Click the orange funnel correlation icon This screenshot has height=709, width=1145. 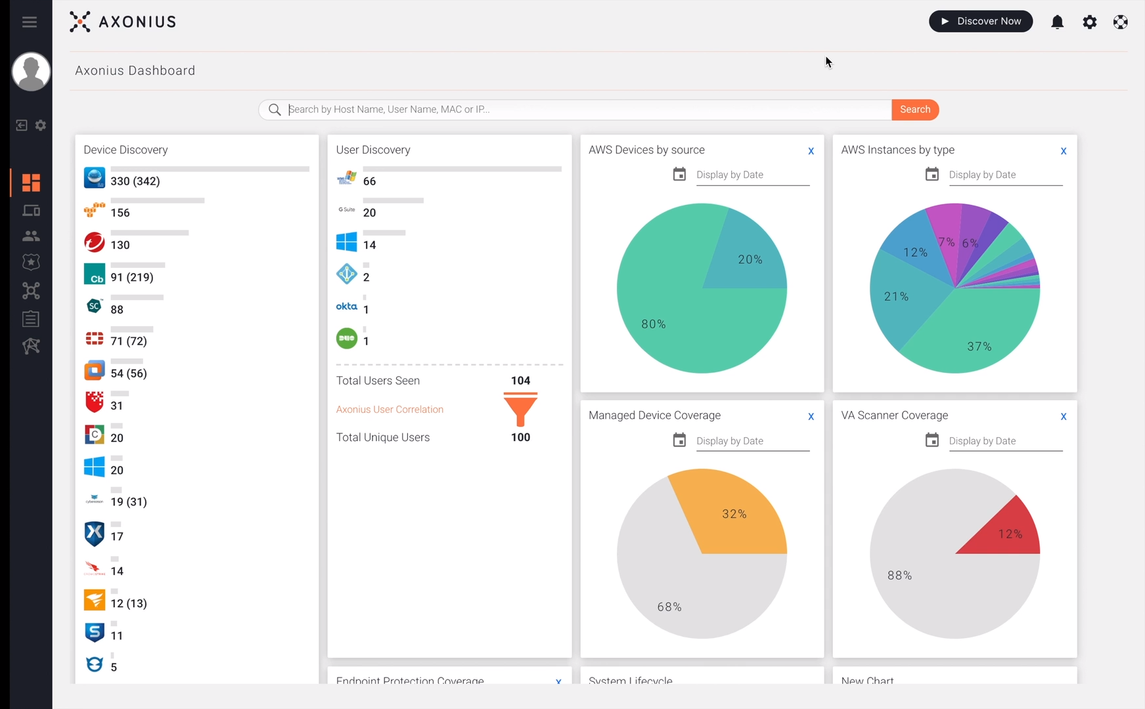tap(520, 410)
